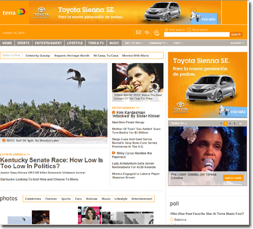Open the TERRA TV >> section link
The image size is (253, 229).
click(179, 123)
